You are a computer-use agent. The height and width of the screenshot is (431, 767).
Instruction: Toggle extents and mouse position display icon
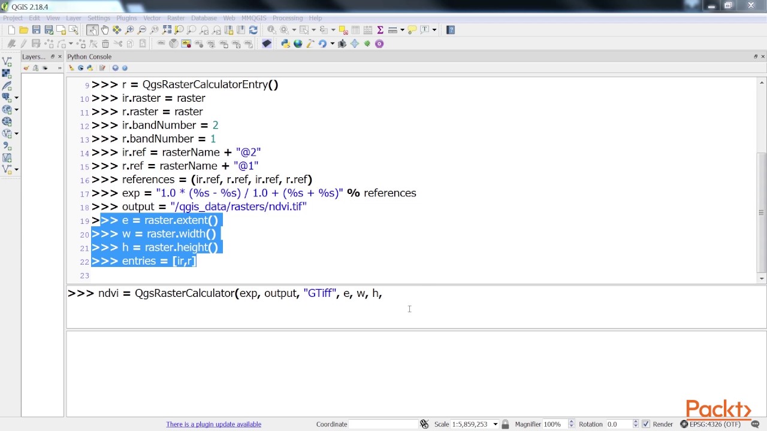click(424, 424)
